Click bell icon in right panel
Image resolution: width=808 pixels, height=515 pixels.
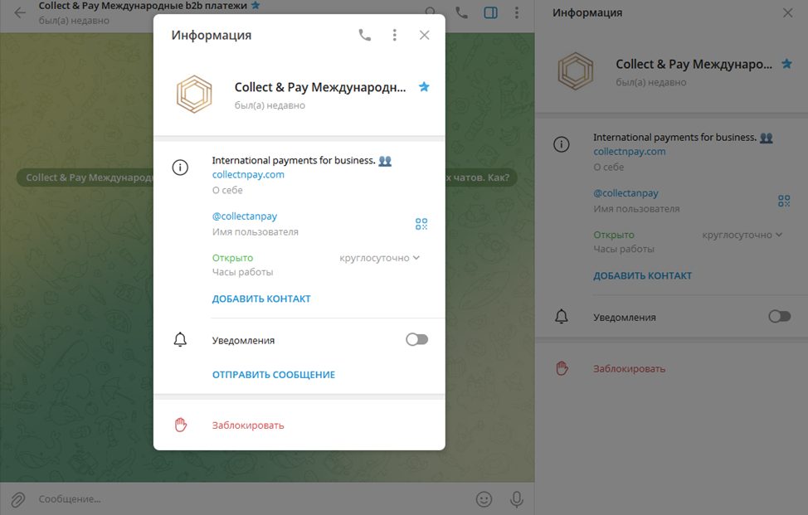point(562,317)
